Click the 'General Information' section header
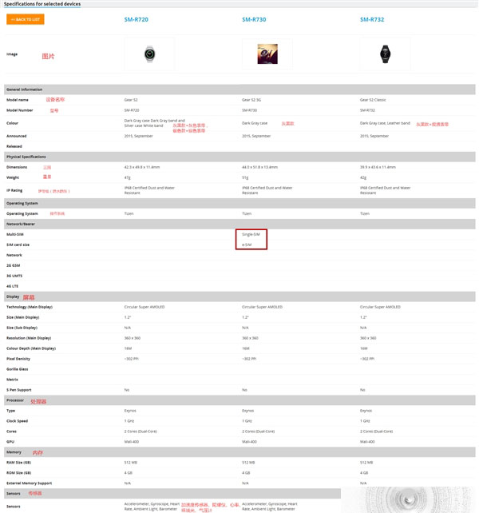Image resolution: width=479 pixels, height=513 pixels. point(239,89)
